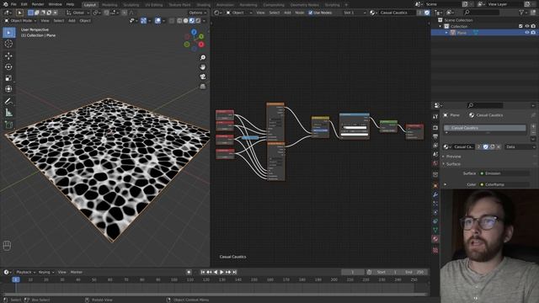Open the Tool properties tab icon
539x303 pixels.
pyautogui.click(x=435, y=116)
